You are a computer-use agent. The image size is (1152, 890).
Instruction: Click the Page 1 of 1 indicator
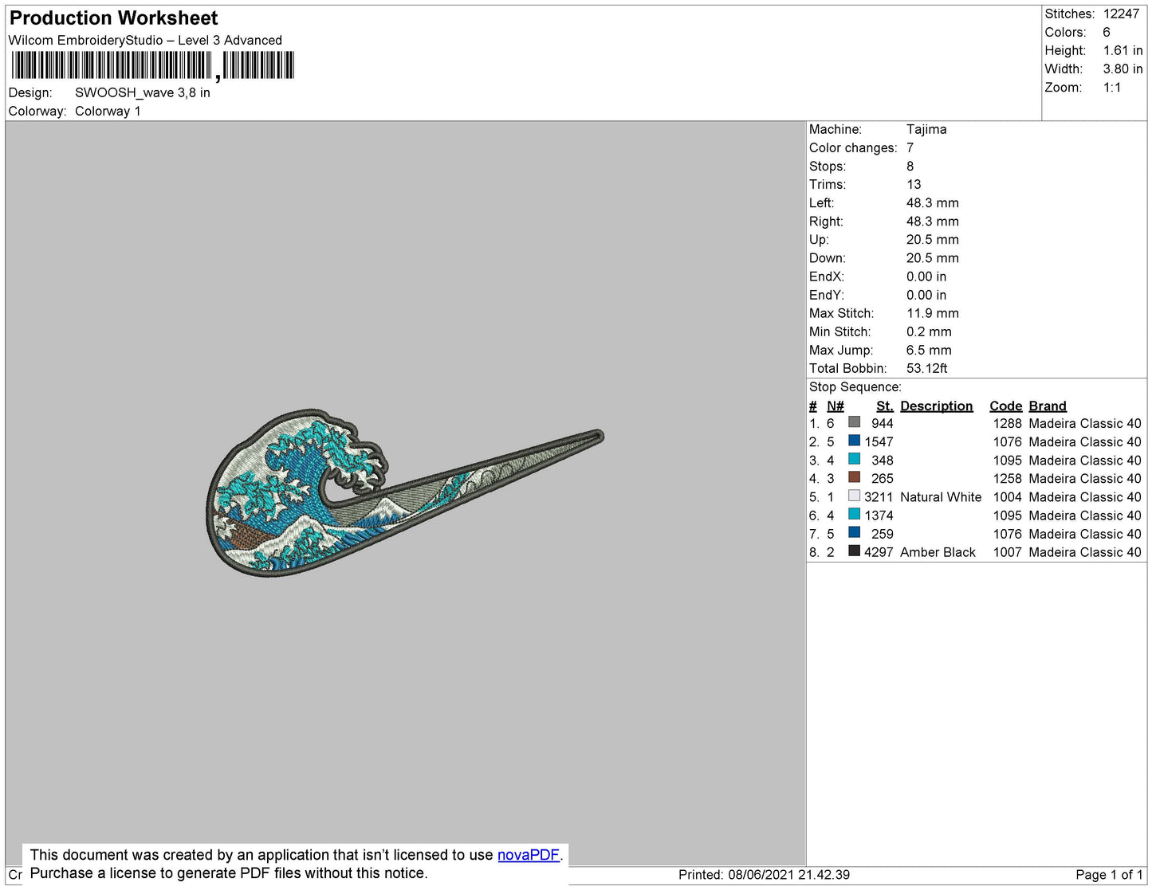coord(1108,875)
